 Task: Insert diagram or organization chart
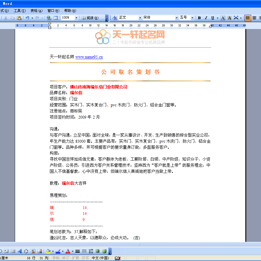pyautogui.click(x=26, y=251)
